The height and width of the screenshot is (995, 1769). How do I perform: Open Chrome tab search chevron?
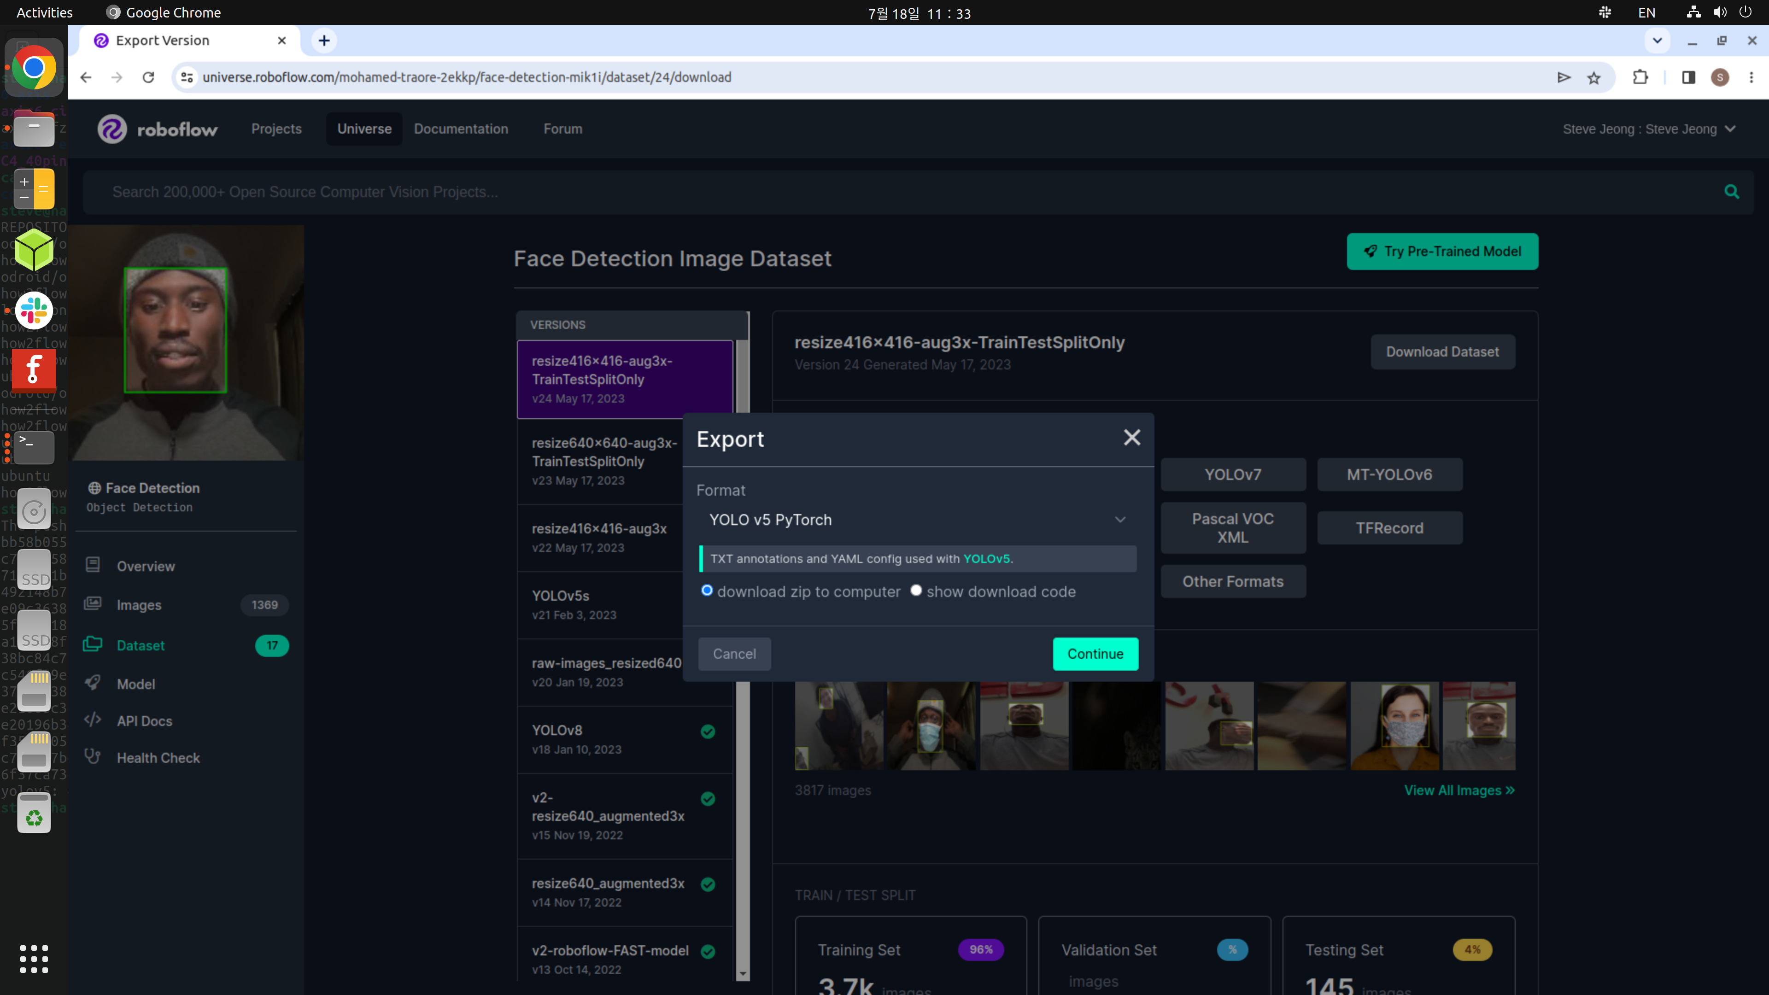tap(1657, 41)
